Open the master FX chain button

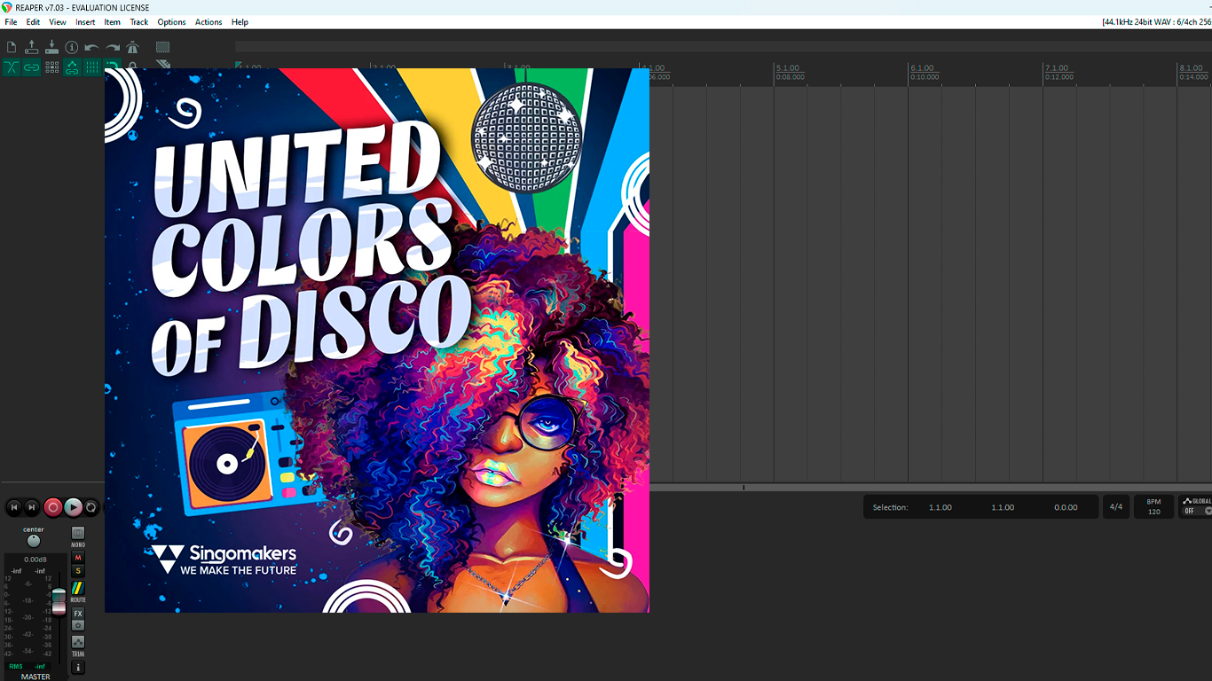click(78, 614)
